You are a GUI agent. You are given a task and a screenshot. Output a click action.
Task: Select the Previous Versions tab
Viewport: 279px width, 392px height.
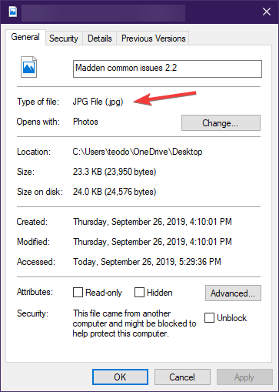(x=153, y=39)
